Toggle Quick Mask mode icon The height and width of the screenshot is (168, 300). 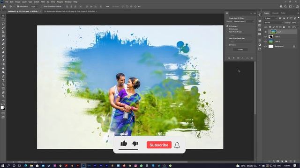[x=3, y=113]
